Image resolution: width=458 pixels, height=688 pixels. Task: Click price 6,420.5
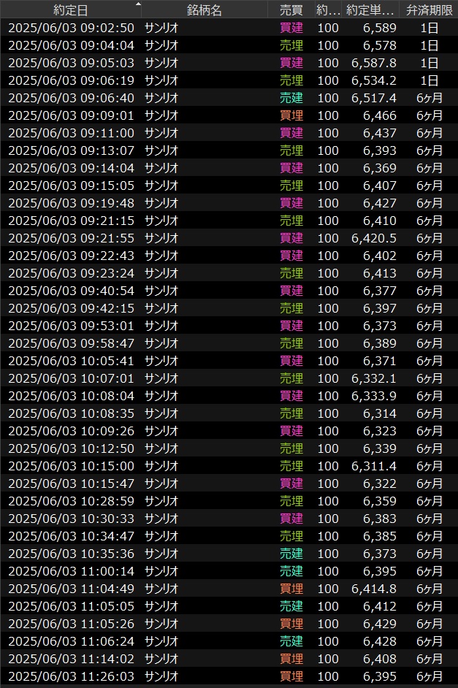pyautogui.click(x=374, y=238)
